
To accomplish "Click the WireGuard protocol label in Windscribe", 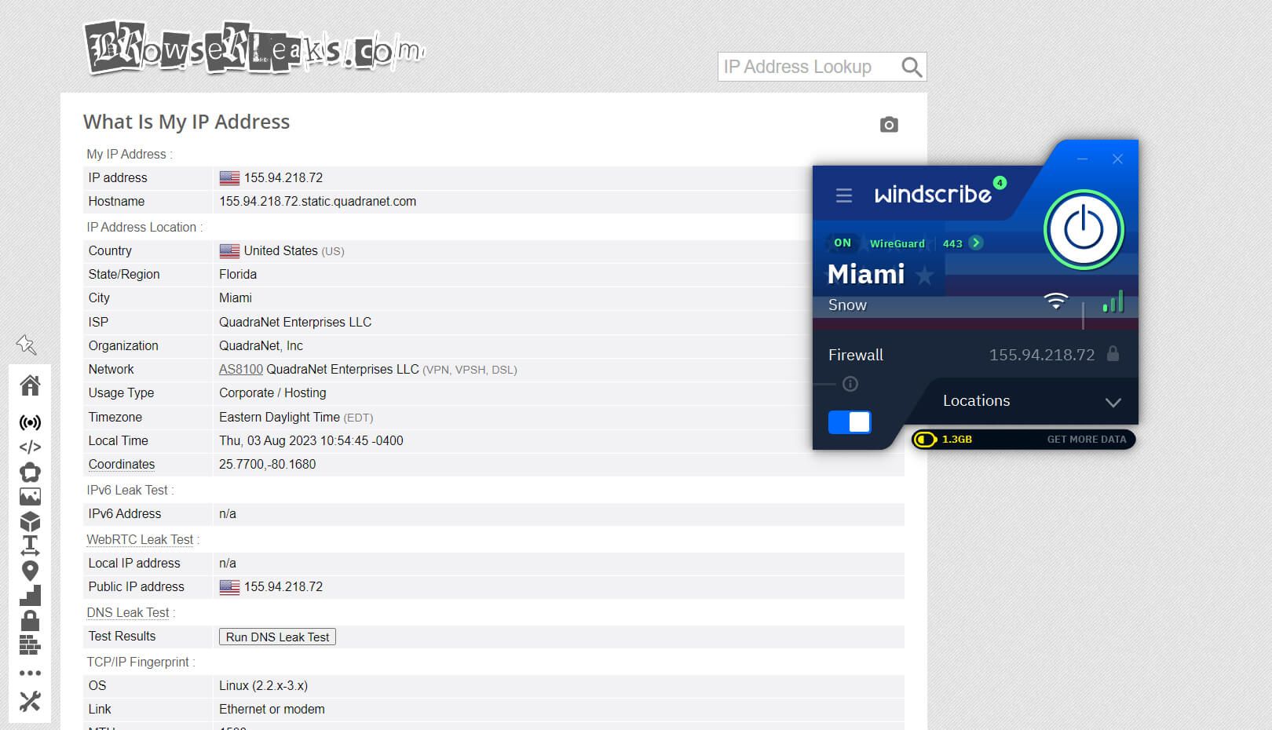I will 897,243.
